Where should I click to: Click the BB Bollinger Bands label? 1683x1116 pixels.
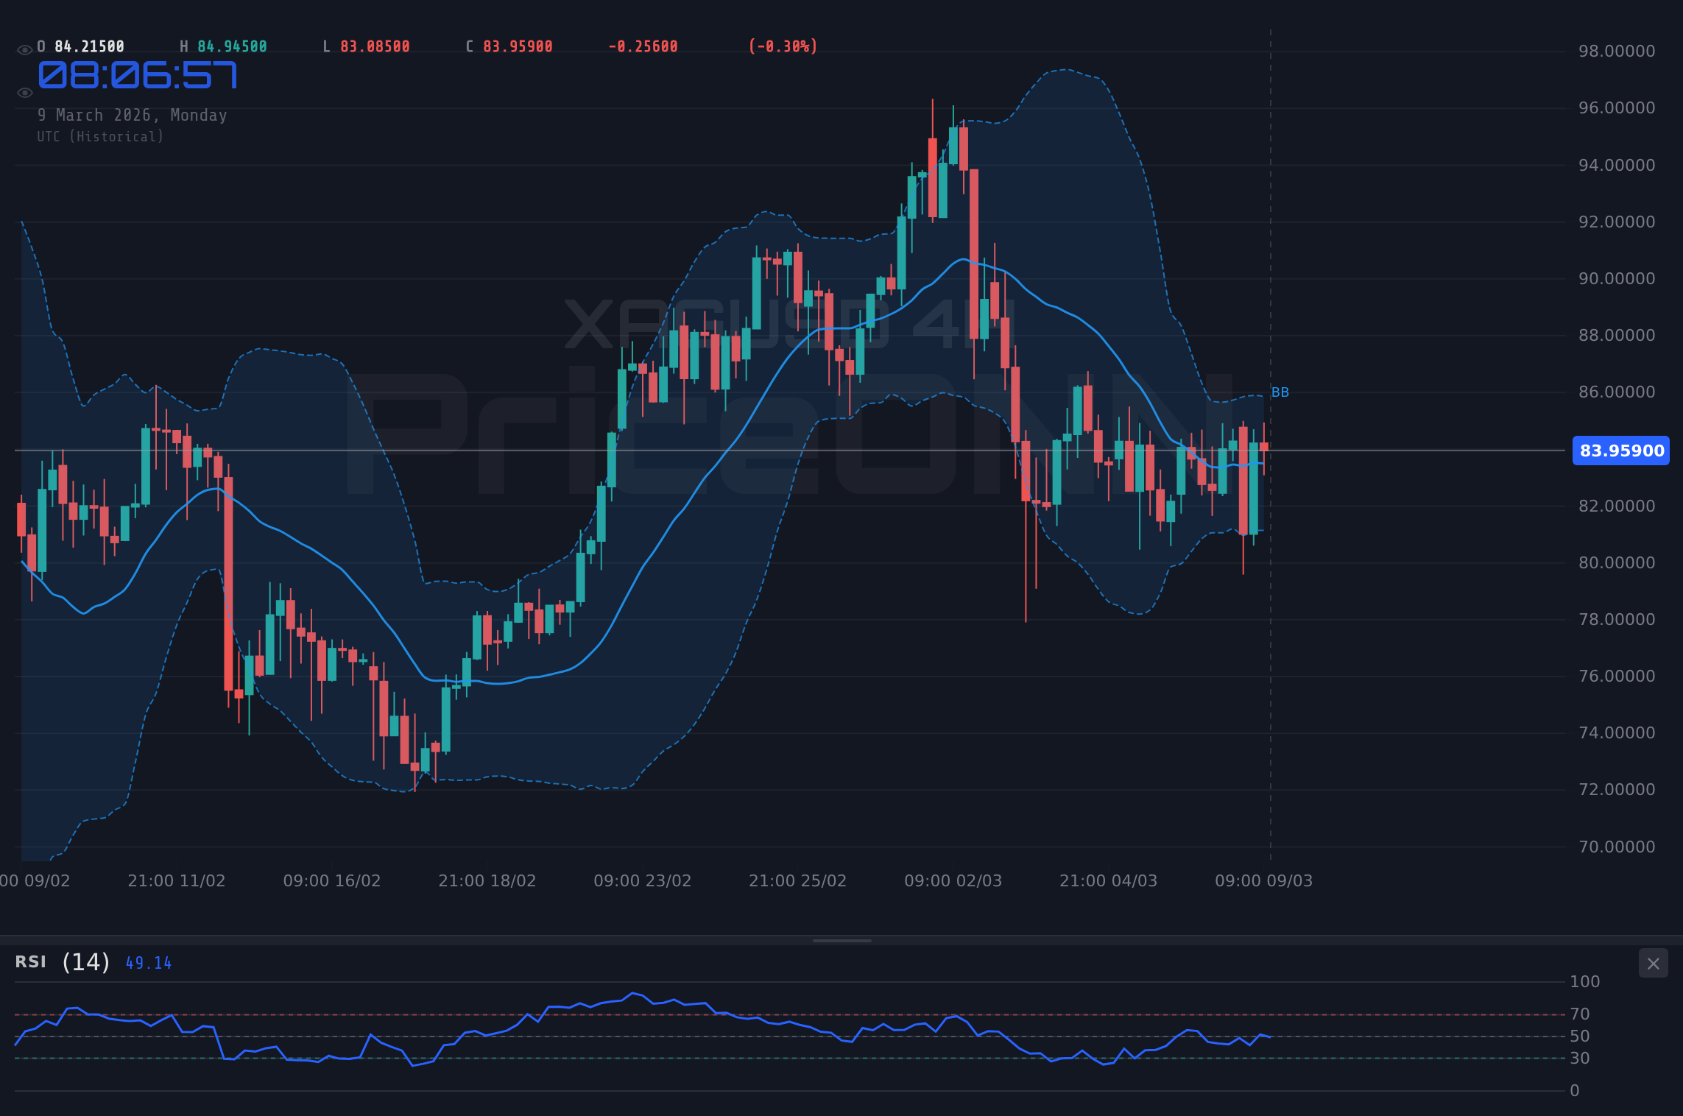click(1280, 392)
